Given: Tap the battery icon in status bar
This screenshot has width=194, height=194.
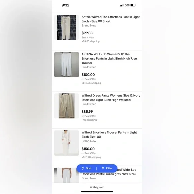Looking at the screenshot, I should point(133,5).
